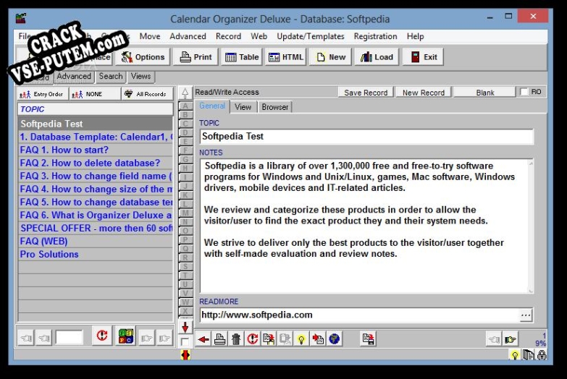This screenshot has width=567, height=379.
Task: Jump to letter M in alphabet bar
Action: point(185,213)
